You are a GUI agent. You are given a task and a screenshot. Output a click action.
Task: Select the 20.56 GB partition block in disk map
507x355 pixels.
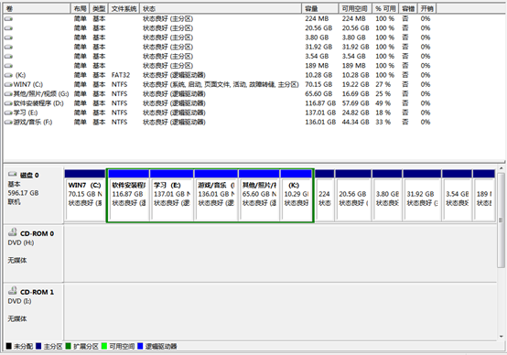point(353,196)
